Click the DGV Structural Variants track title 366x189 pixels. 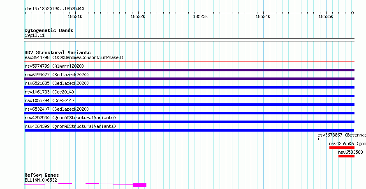click(x=58, y=52)
